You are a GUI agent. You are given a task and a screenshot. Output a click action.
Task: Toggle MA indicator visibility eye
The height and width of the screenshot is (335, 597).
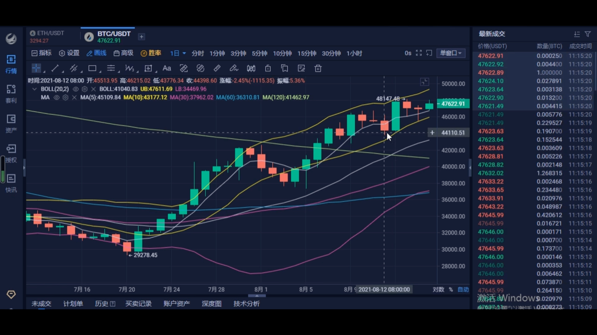(x=56, y=97)
